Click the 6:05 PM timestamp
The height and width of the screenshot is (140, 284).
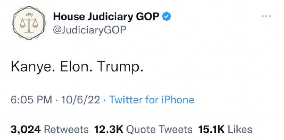(31, 100)
